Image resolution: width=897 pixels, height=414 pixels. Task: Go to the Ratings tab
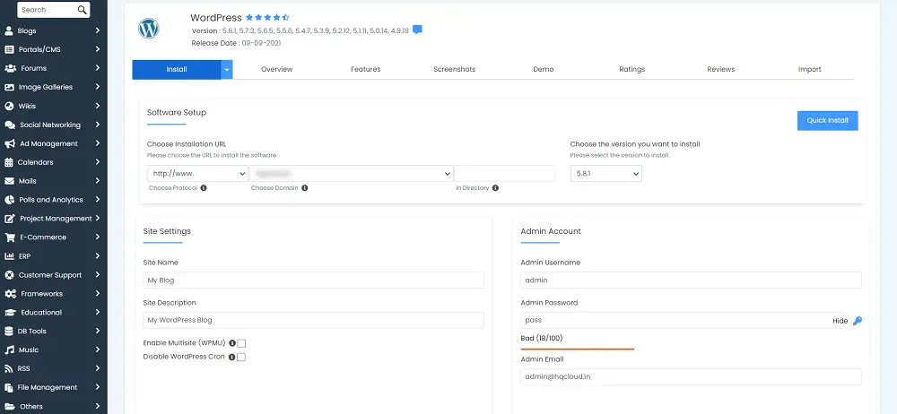[x=632, y=69]
